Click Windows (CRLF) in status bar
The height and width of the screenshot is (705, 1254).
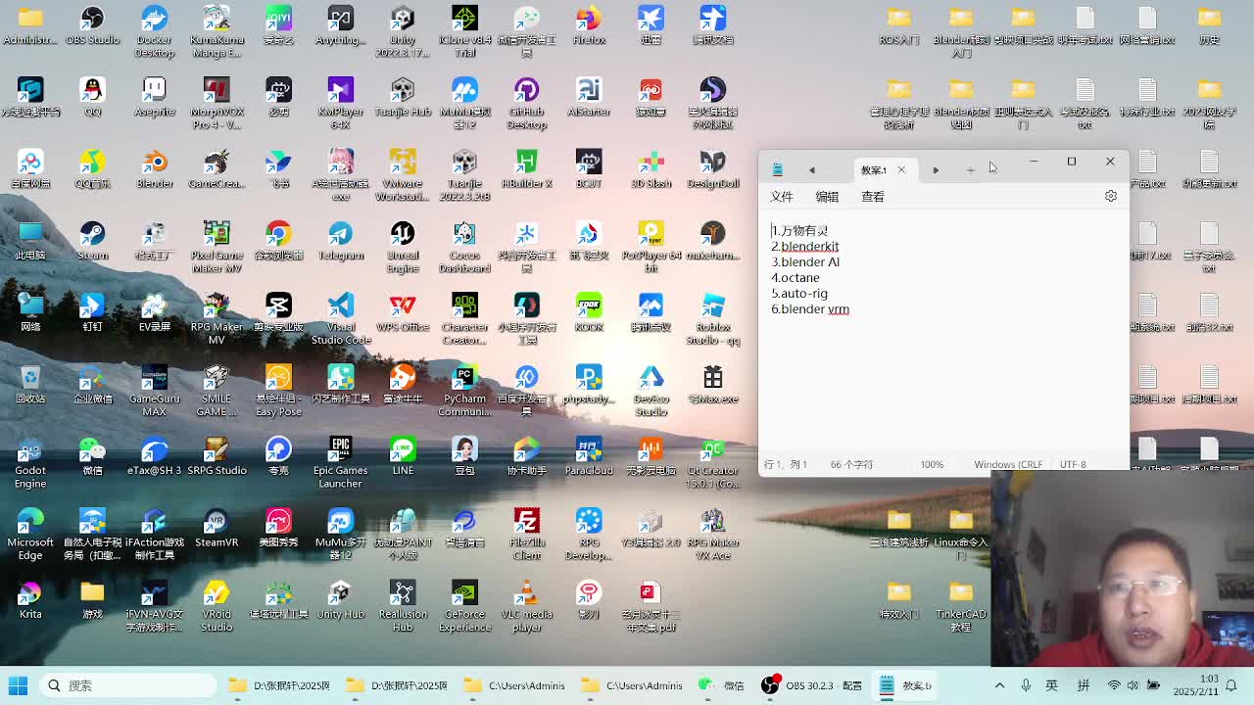click(1007, 464)
